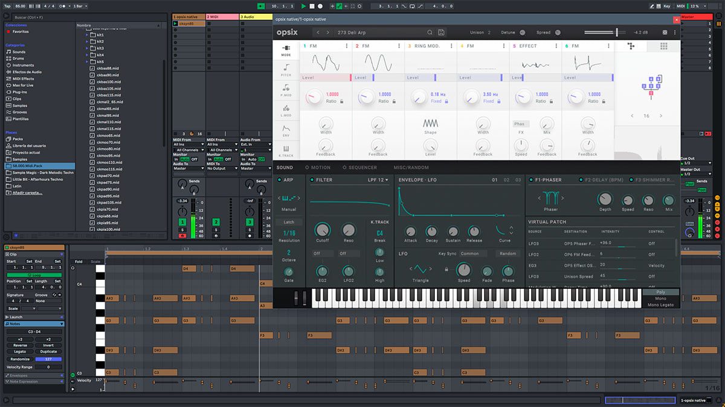Stop playback in Ableton transport
Viewport: 725px width, 407px height.
point(312,6)
